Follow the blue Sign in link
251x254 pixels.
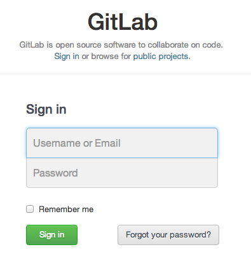point(67,57)
